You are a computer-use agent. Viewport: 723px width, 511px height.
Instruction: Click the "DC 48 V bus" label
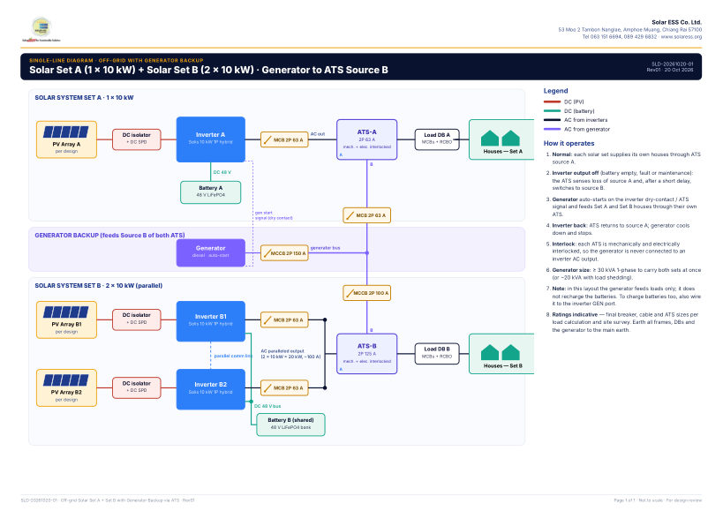click(267, 406)
